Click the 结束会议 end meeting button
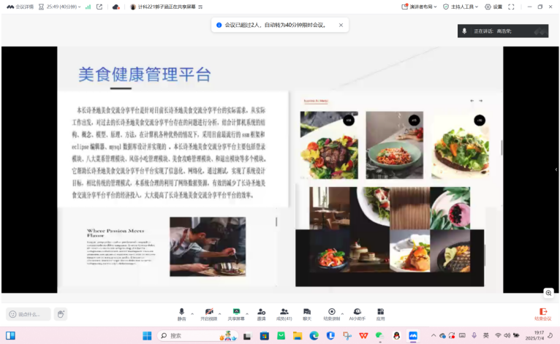The width and height of the screenshot is (560, 344). (x=542, y=313)
